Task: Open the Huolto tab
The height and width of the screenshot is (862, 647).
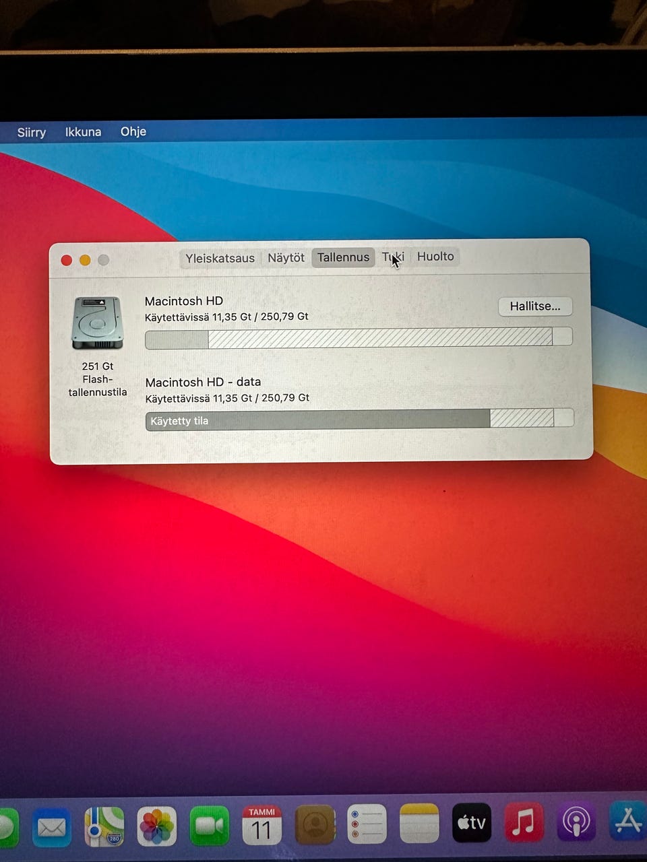Action: (x=435, y=256)
